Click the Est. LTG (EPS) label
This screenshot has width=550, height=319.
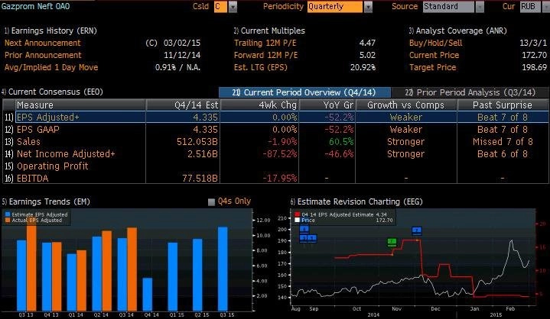261,67
